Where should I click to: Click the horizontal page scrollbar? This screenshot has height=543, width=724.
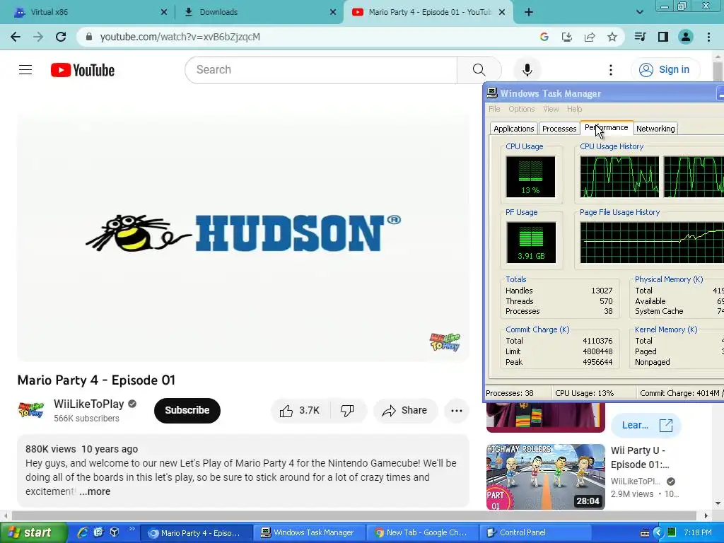[354, 515]
